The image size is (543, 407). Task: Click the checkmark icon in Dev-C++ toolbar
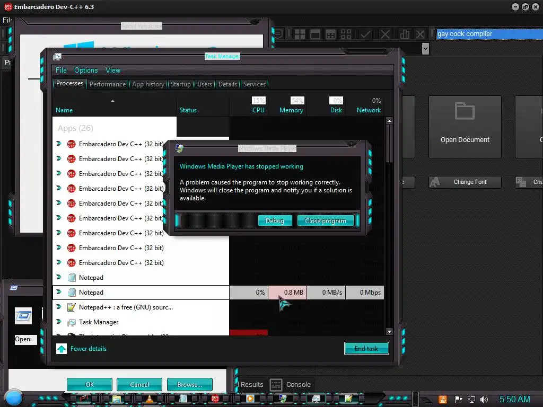[x=366, y=34]
